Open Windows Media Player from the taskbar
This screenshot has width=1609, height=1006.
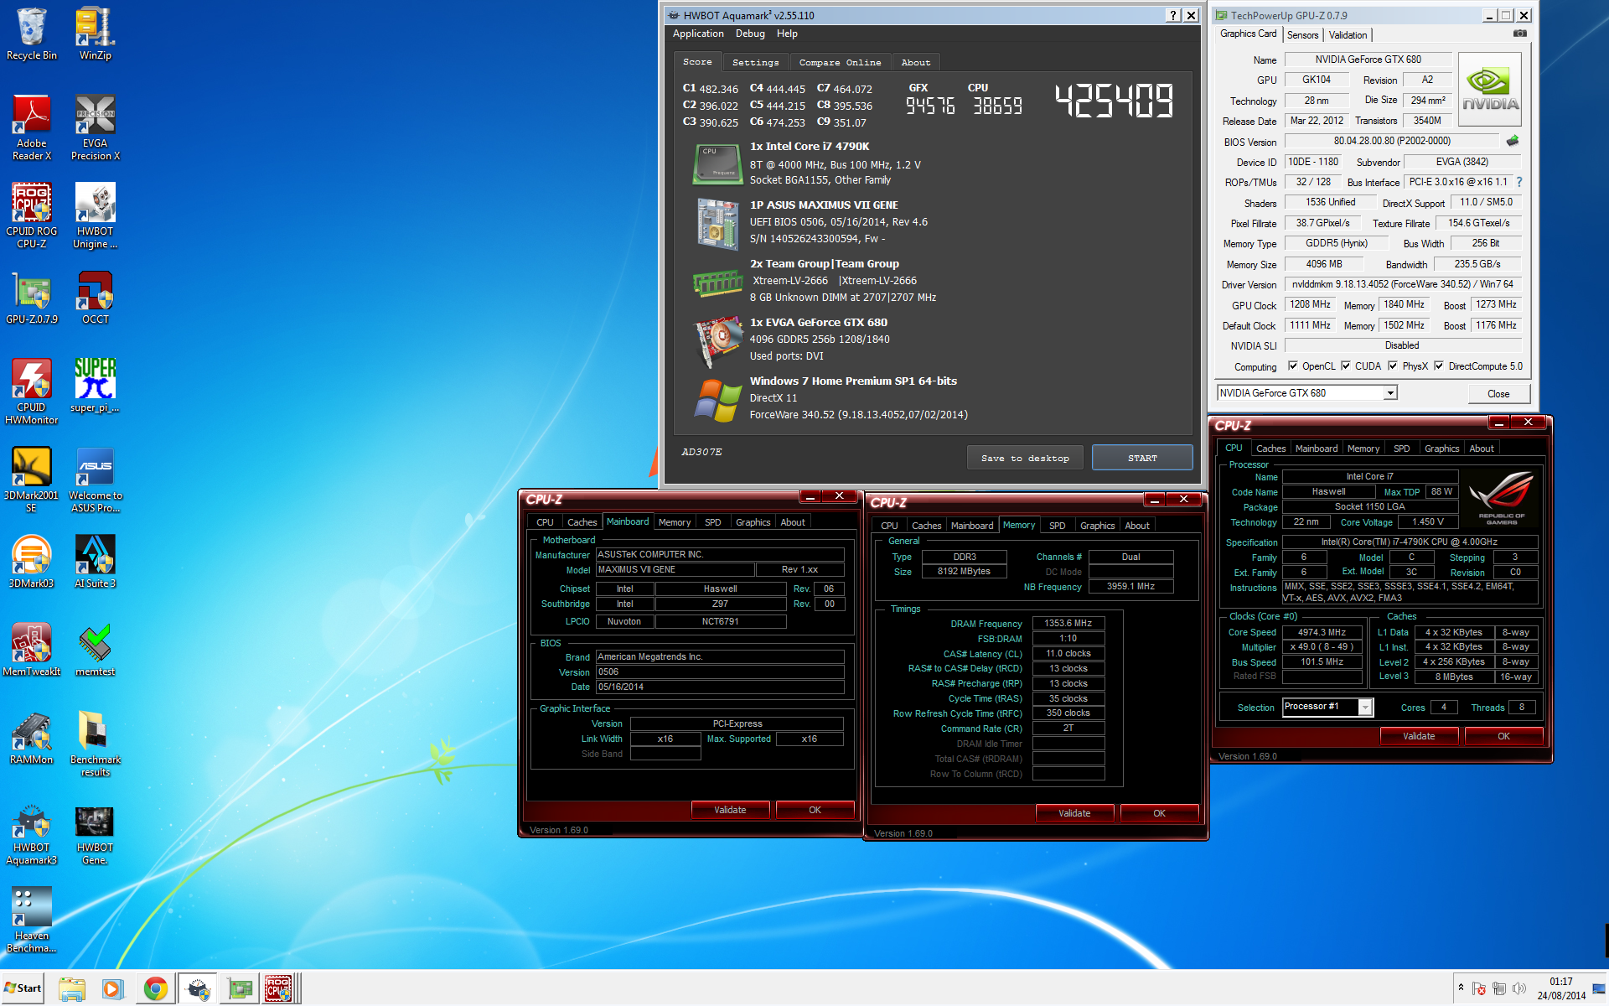pyautogui.click(x=112, y=989)
